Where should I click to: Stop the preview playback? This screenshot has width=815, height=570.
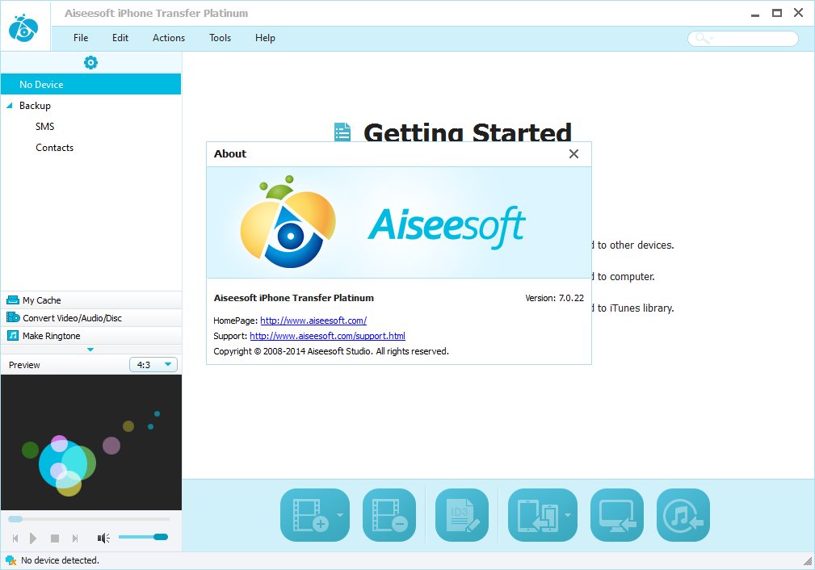55,539
